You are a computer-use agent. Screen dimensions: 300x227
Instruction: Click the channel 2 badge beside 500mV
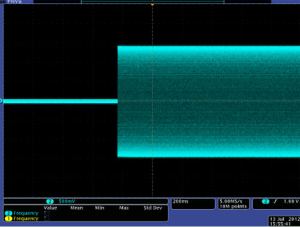tap(50, 201)
